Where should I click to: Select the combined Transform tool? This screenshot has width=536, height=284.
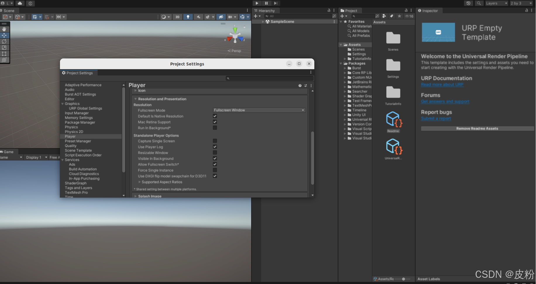click(x=4, y=60)
